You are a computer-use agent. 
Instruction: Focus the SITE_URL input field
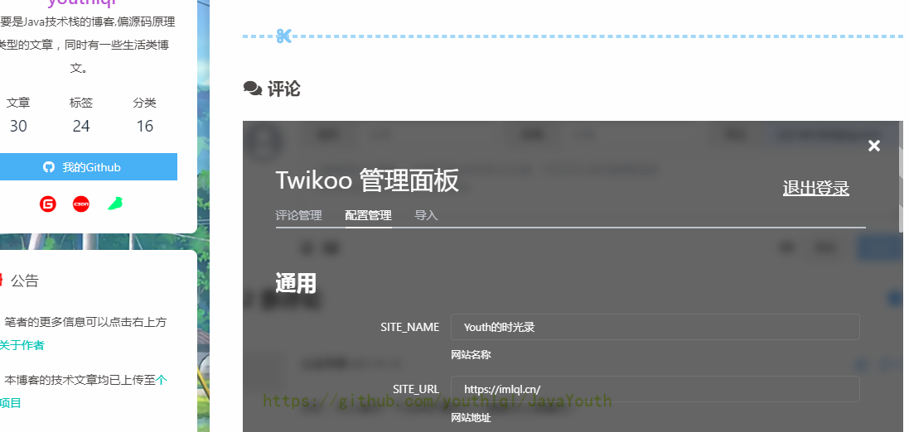click(655, 389)
